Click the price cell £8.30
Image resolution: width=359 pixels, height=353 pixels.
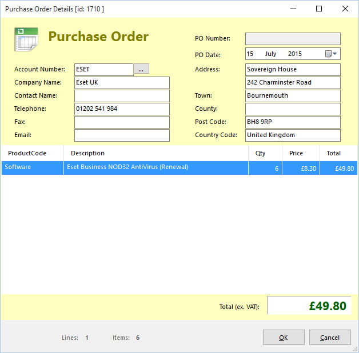coord(301,168)
